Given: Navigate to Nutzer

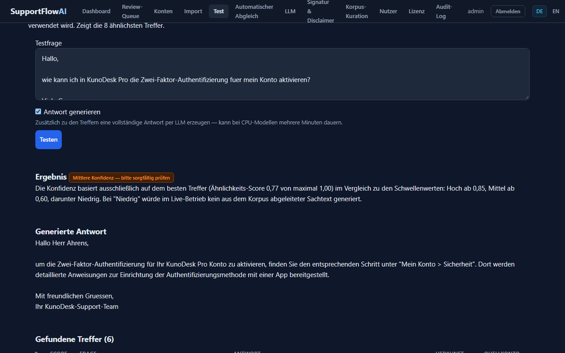Looking at the screenshot, I should (388, 11).
